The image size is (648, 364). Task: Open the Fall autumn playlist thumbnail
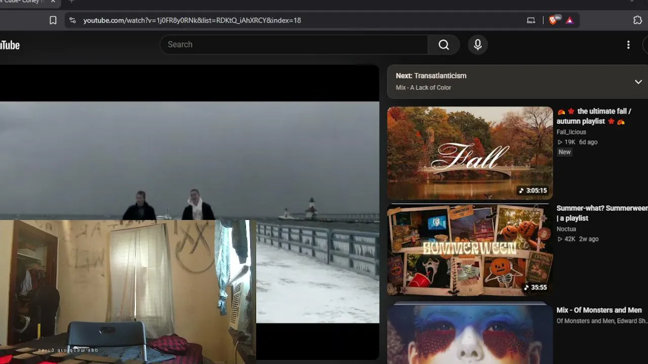[x=470, y=153]
